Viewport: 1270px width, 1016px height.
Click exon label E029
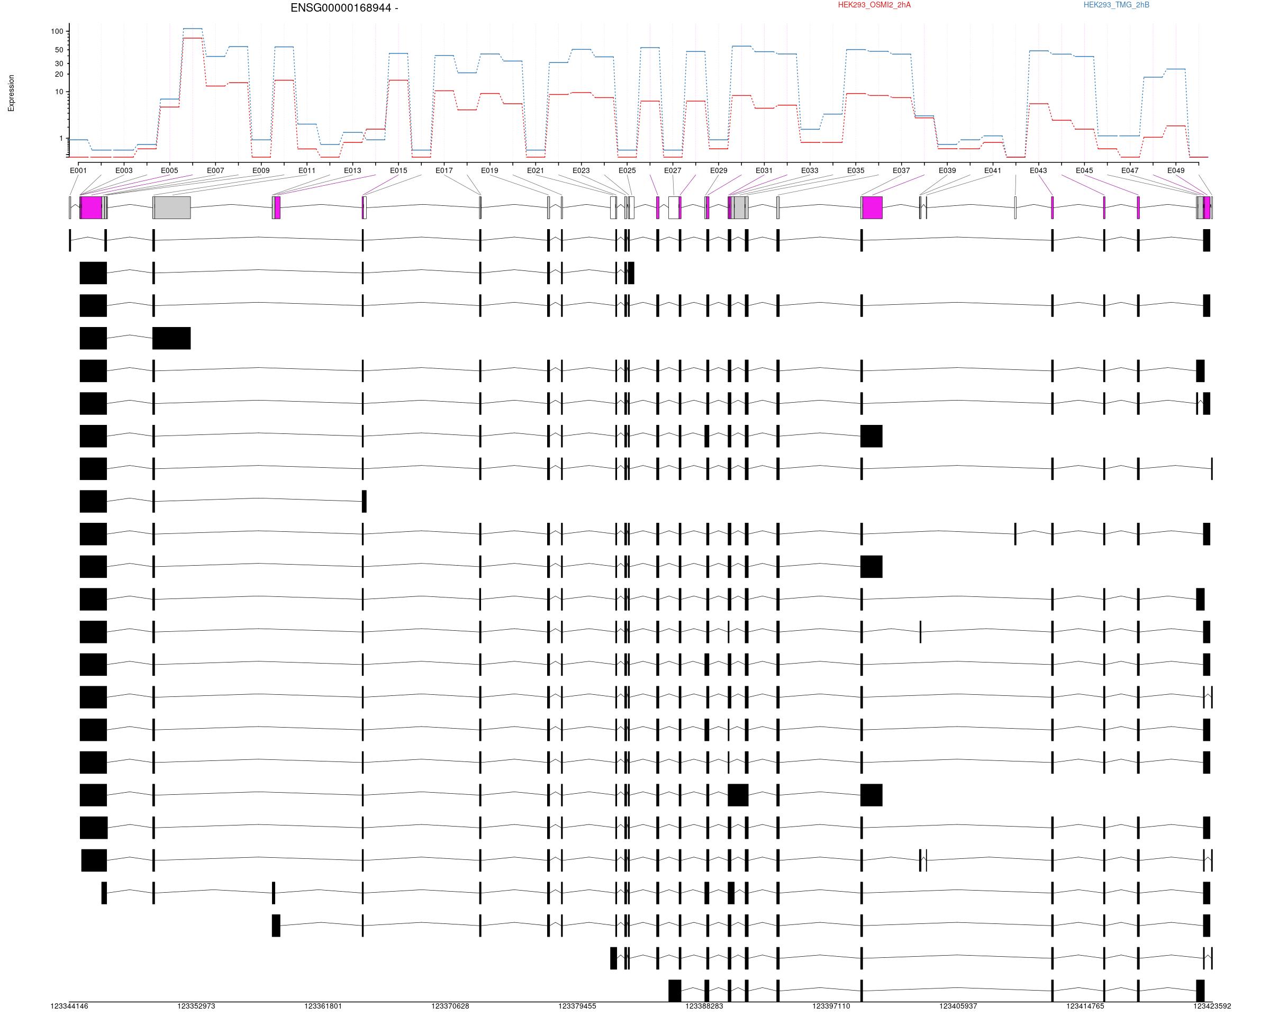click(x=719, y=171)
